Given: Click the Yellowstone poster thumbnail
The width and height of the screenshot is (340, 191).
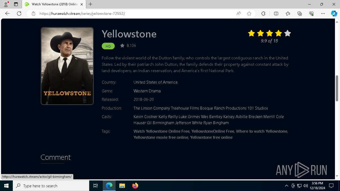Looking at the screenshot, I should click(x=67, y=66).
